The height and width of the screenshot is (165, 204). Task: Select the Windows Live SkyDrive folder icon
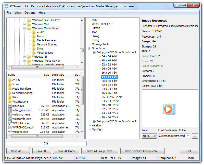pyautogui.click(x=29, y=20)
